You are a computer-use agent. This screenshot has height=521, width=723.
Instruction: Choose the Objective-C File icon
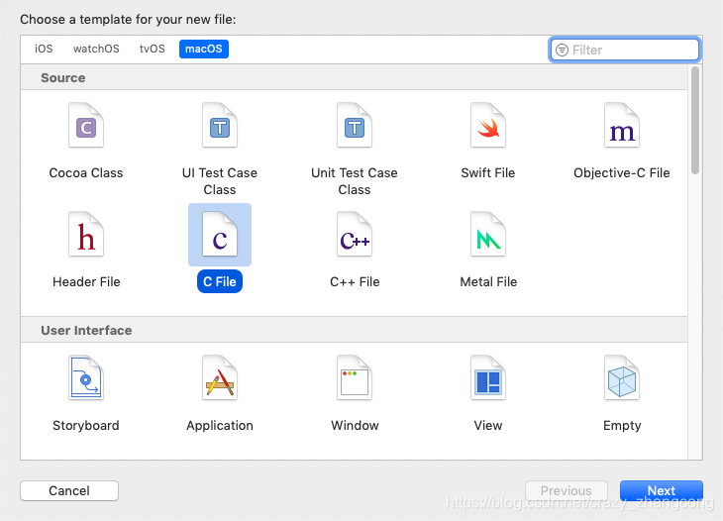point(622,125)
